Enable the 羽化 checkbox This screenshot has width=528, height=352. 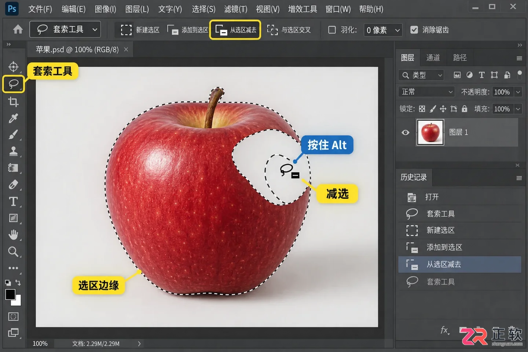[x=332, y=30]
